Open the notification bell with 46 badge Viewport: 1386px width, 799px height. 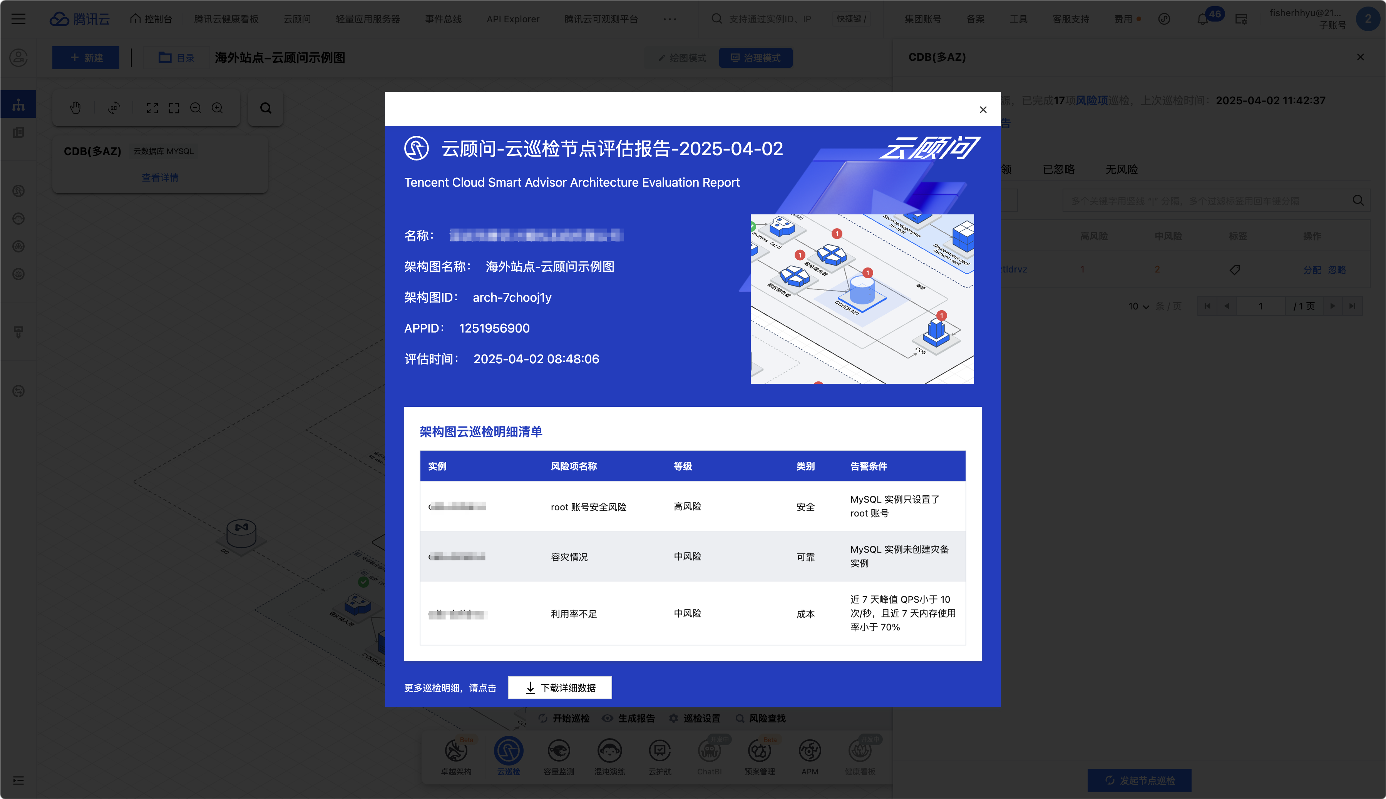pos(1202,18)
